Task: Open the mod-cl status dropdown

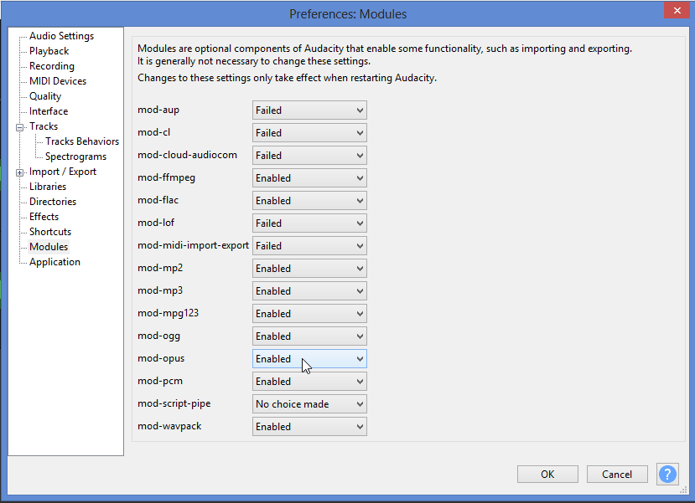Action: [309, 133]
